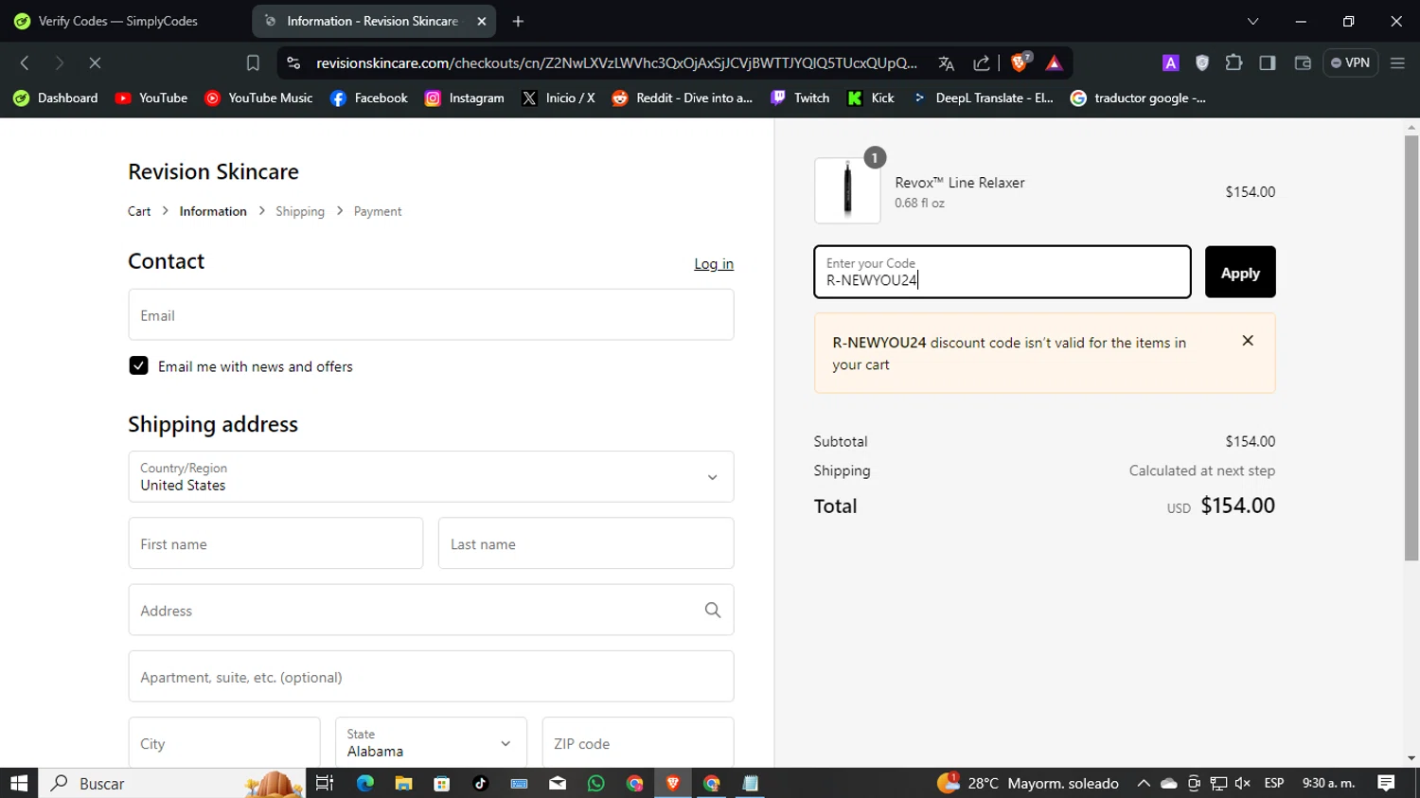
Task: Open the purple A extension icon
Action: coord(1171,63)
